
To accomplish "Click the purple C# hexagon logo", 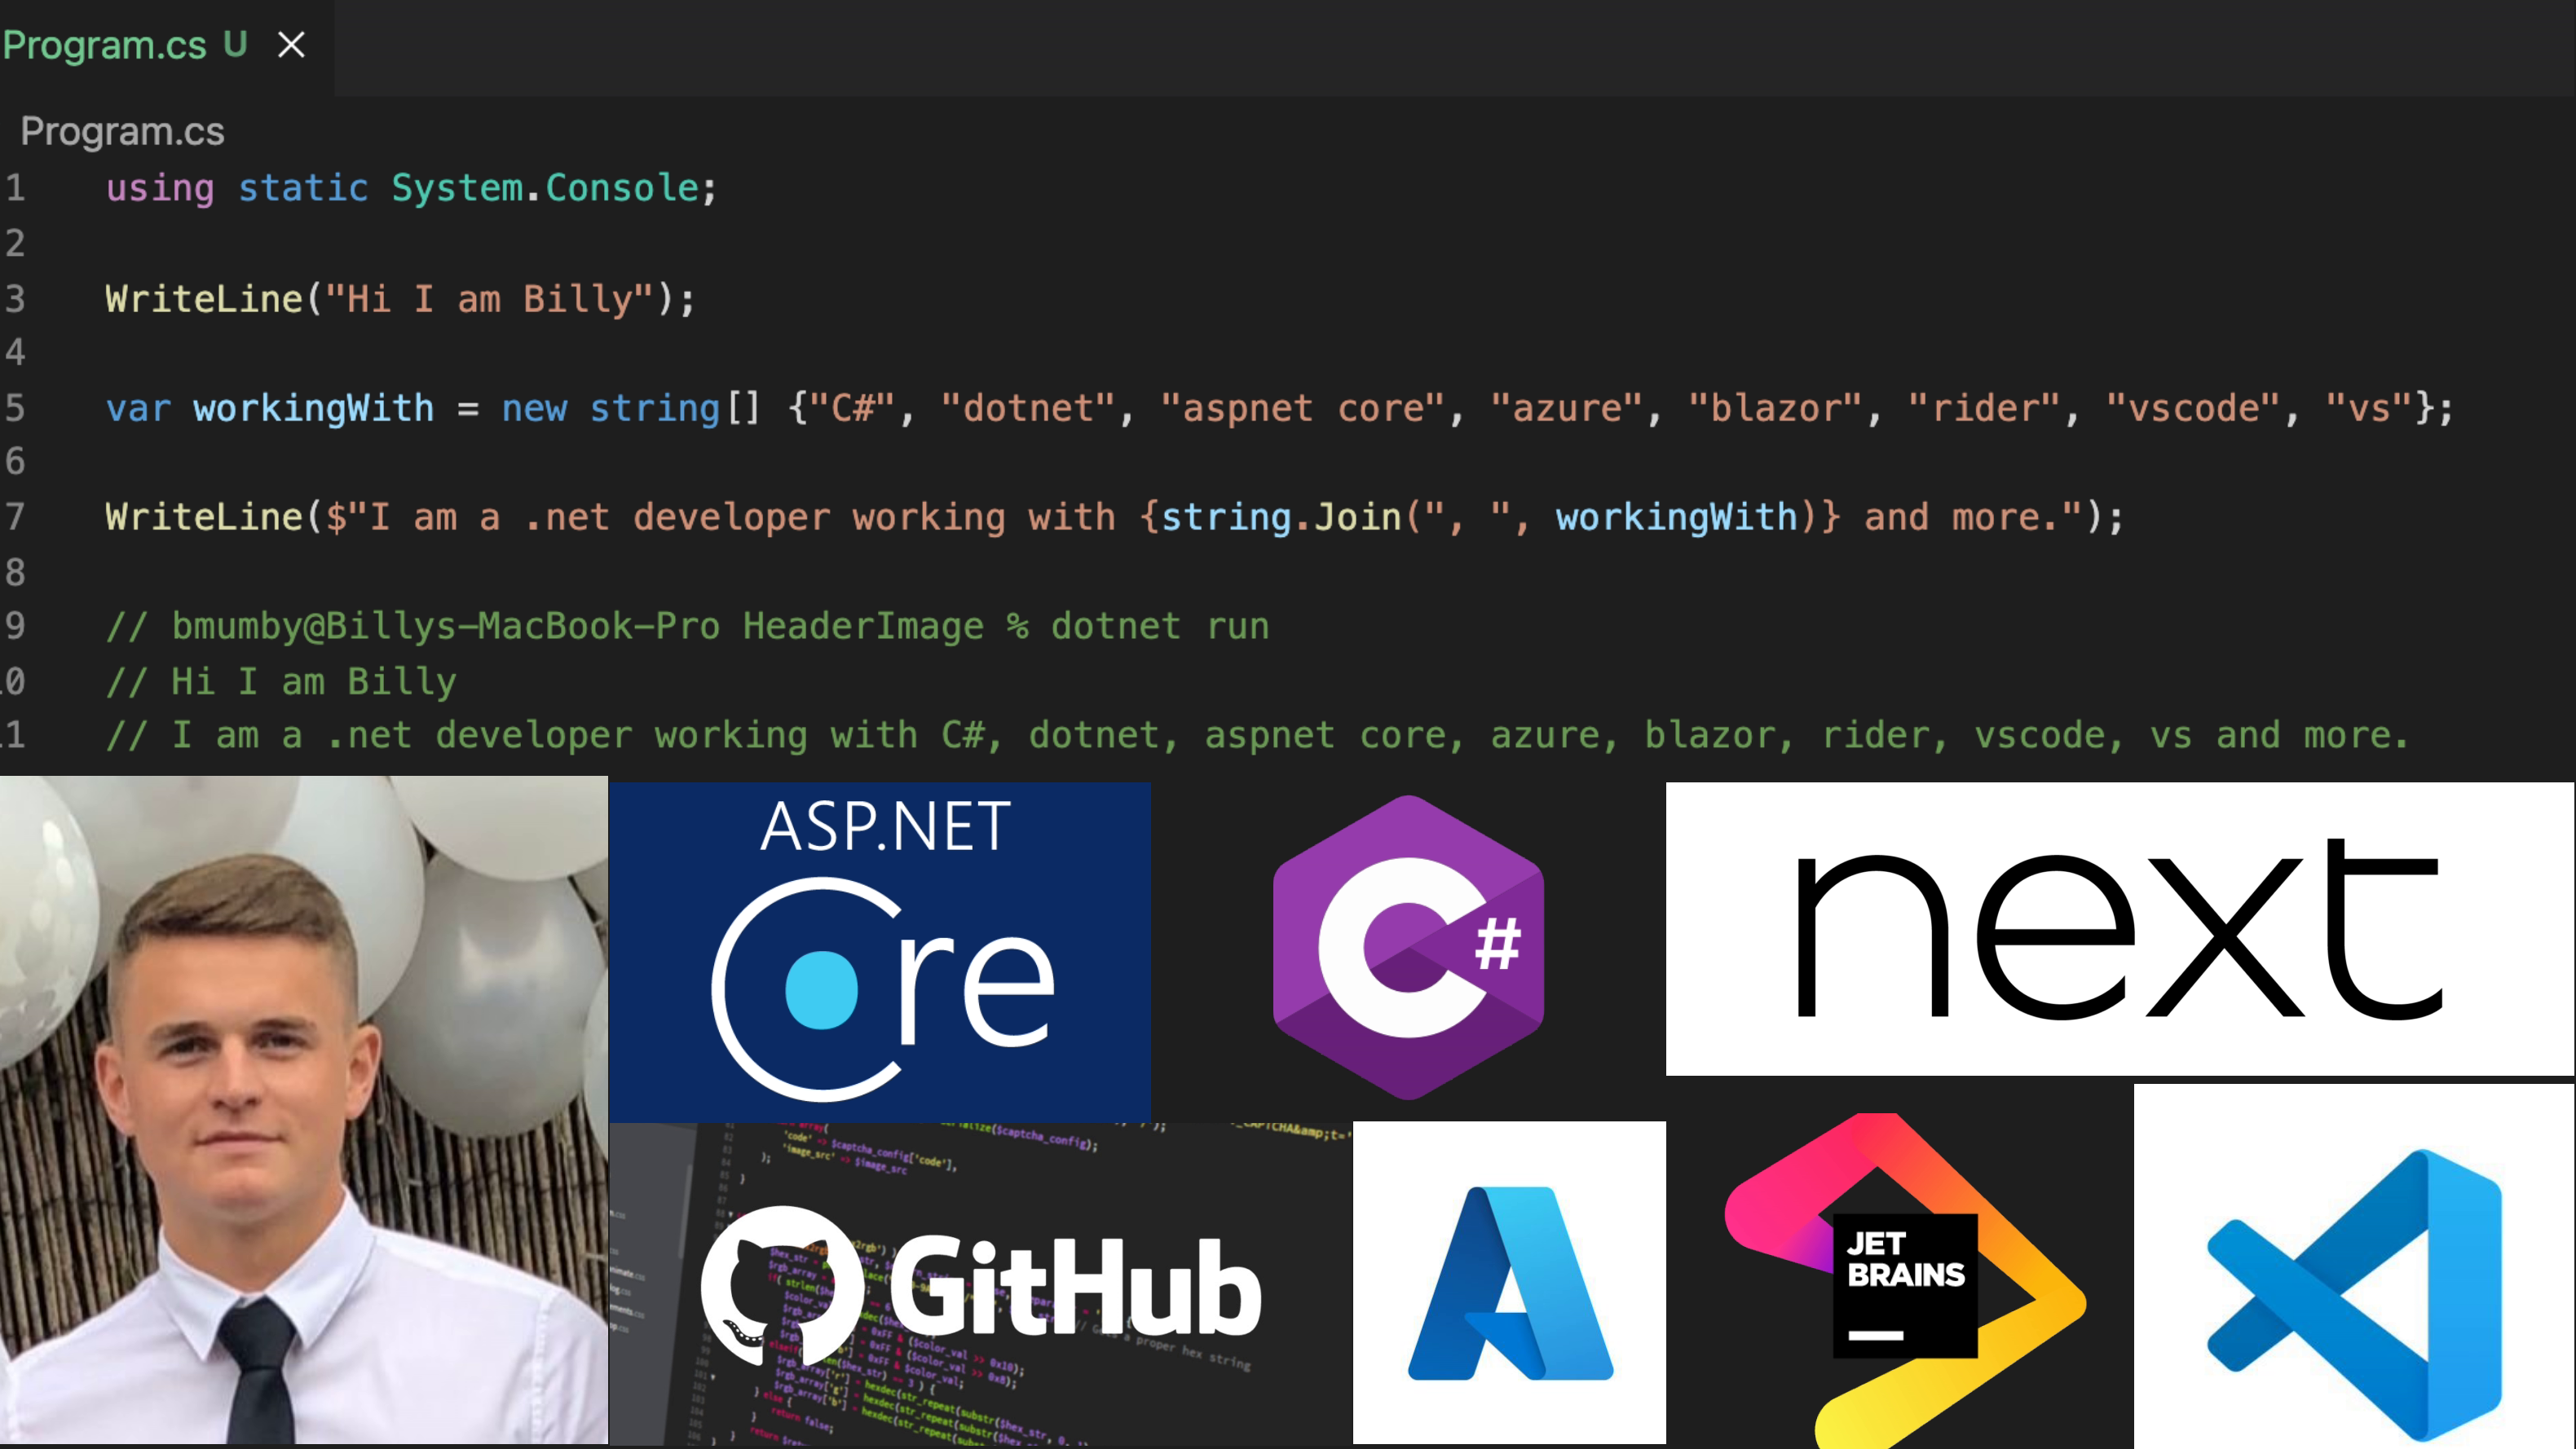I will (1408, 947).
